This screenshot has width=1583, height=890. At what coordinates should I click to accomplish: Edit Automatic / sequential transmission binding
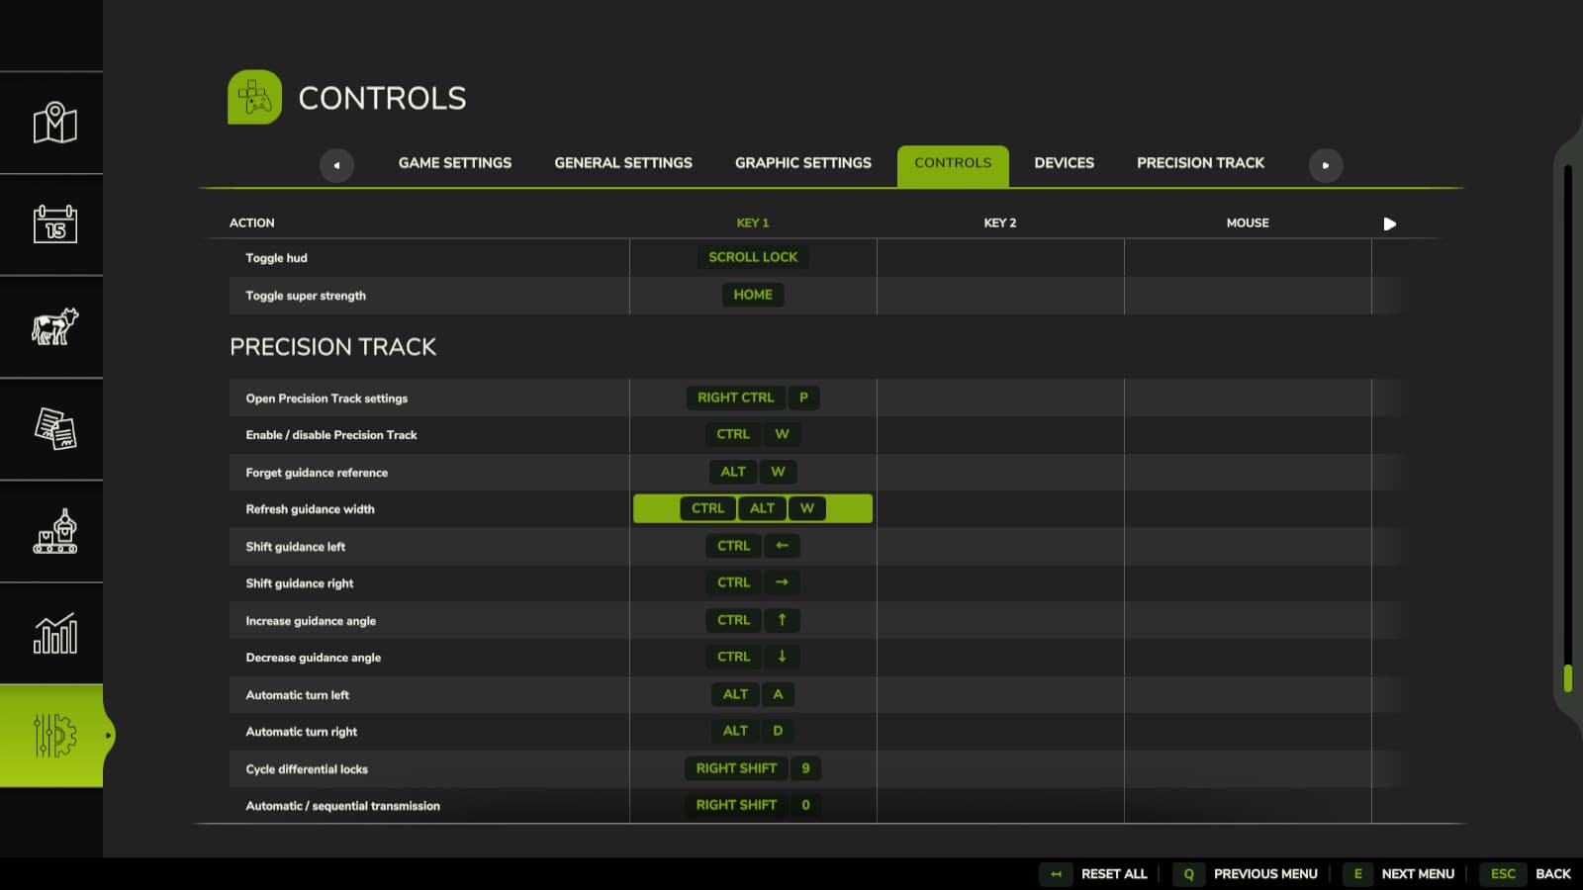click(753, 805)
